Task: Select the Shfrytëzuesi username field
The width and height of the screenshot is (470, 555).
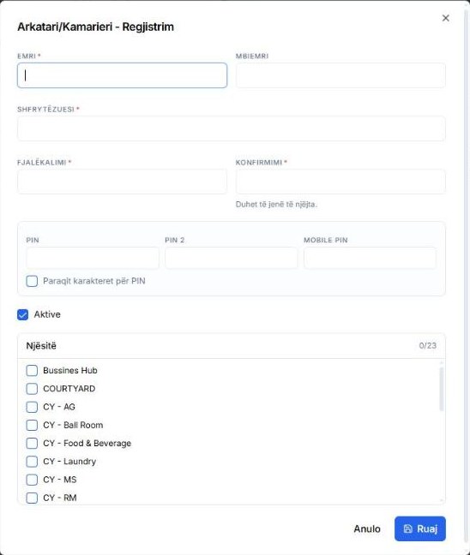Action: (231, 128)
